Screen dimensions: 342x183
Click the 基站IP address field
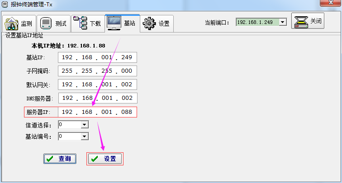[x=97, y=57]
